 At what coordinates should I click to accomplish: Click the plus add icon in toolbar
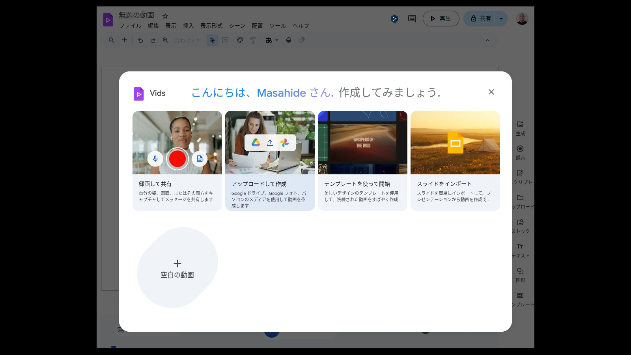(125, 40)
